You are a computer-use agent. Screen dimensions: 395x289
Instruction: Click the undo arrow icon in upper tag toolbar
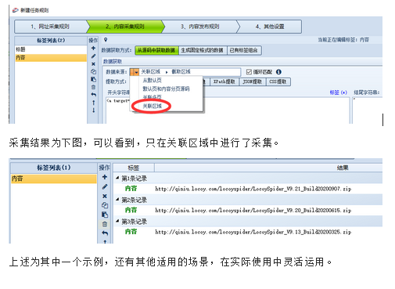tap(93, 95)
